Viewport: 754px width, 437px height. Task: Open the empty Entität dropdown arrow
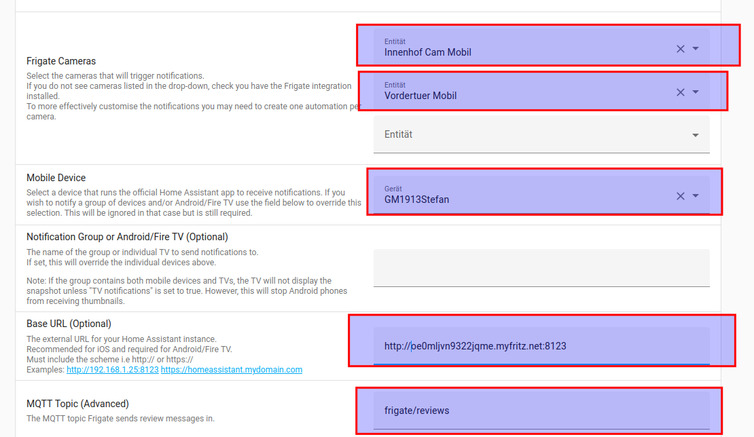click(696, 135)
